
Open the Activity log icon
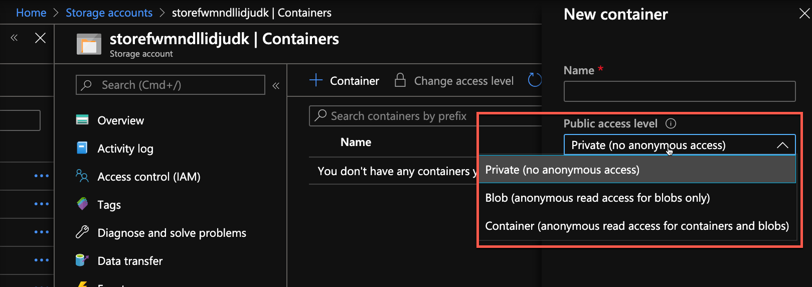tap(82, 148)
